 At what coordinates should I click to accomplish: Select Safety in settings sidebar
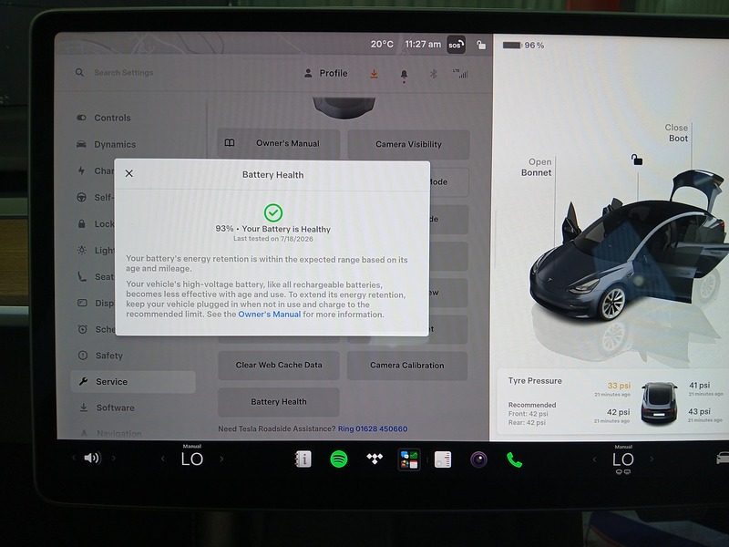point(108,356)
